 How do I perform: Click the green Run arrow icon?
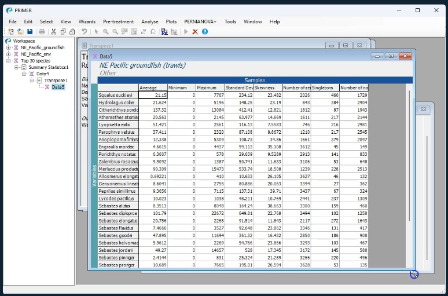pos(186,32)
